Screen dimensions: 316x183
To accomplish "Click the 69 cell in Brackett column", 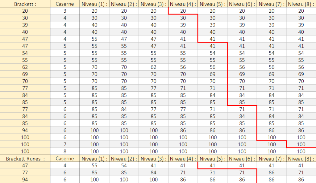I will tap(25, 74).
